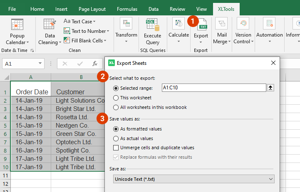Switch to the Data tab
300x192 pixels.
(x=154, y=9)
